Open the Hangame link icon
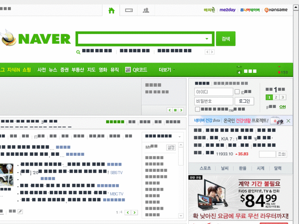The height and width of the screenshot is (224, 299). pyautogui.click(x=276, y=10)
